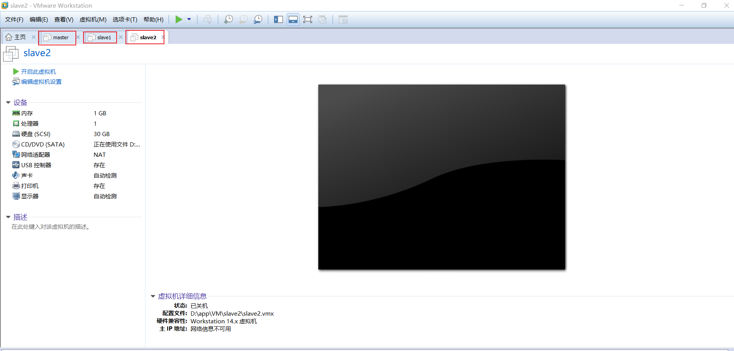Screen dimensions: 734x351
Task: Click the 声卡 sound card icon
Action: (16, 175)
